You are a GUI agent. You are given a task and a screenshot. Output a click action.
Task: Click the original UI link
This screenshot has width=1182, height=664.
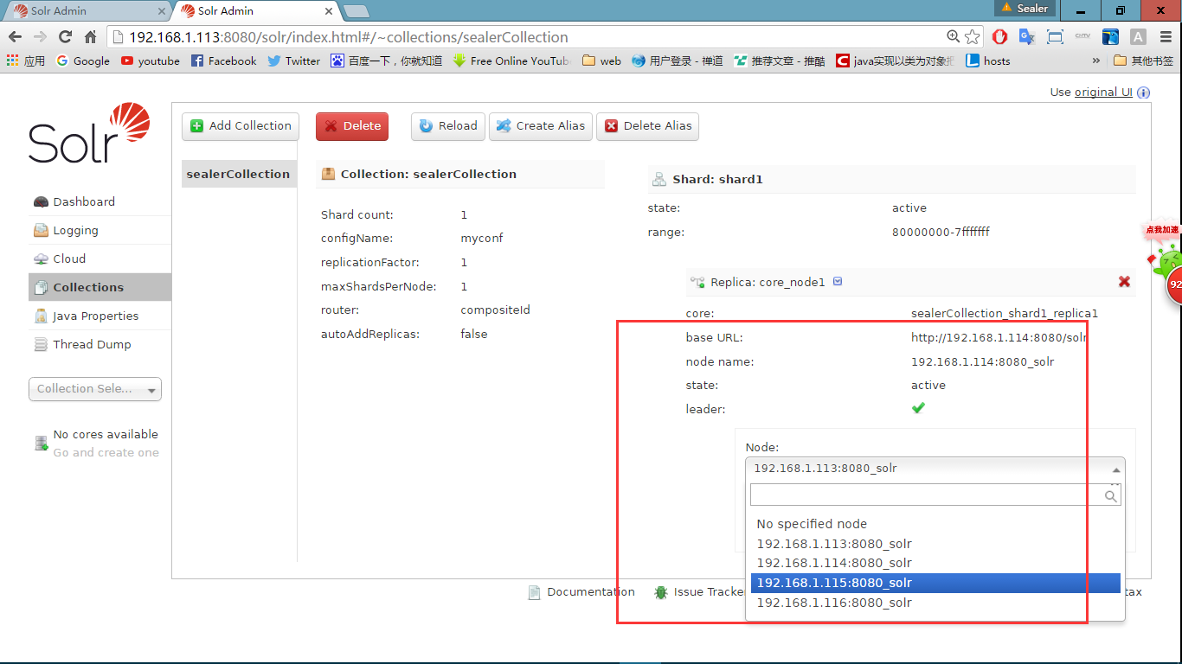(x=1103, y=93)
